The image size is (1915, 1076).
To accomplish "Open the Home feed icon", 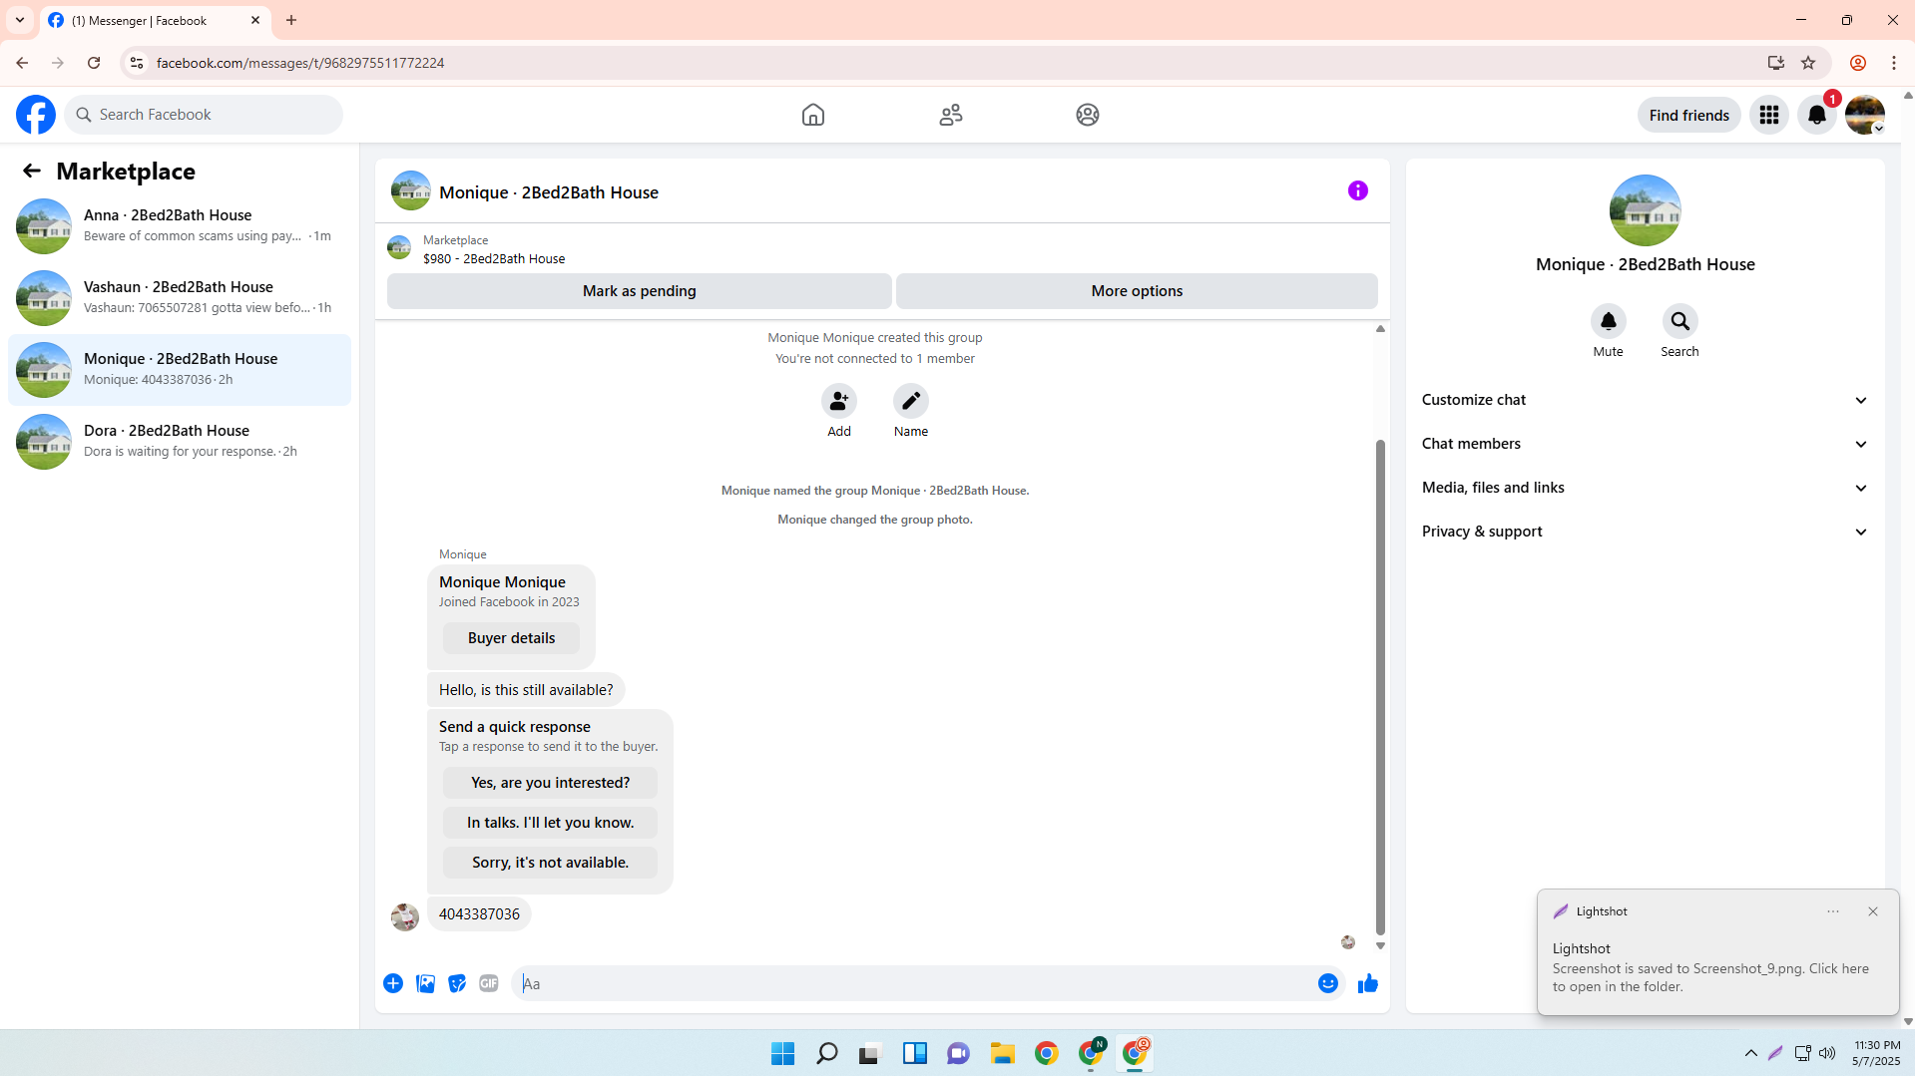I will pyautogui.click(x=813, y=115).
